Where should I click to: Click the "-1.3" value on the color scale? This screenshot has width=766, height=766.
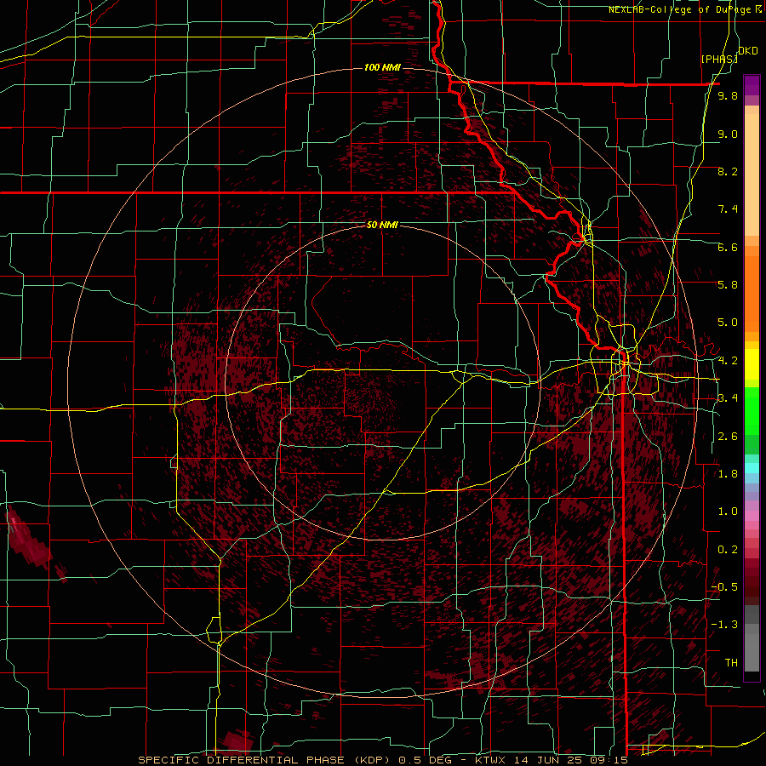[724, 625]
